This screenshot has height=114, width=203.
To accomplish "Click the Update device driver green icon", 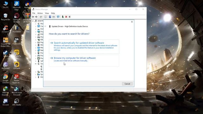I will tap(63, 17).
